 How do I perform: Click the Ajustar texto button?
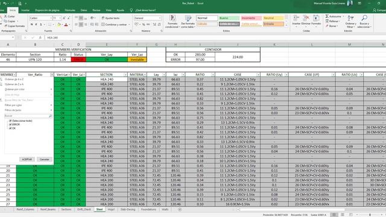coord(110,18)
